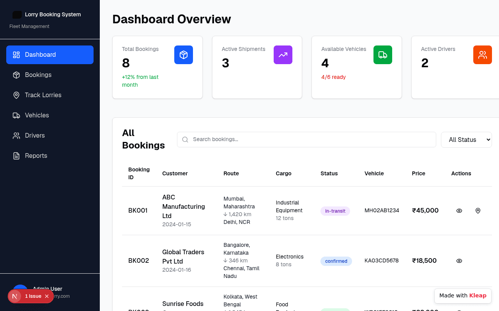Select booking ID BK001

(138, 211)
